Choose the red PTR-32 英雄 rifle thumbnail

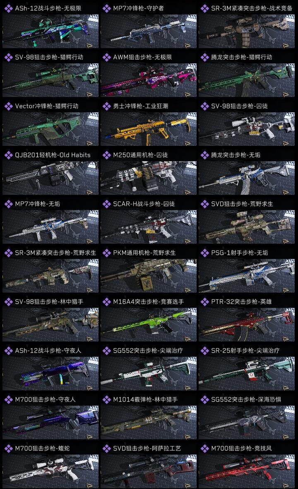[247, 324]
